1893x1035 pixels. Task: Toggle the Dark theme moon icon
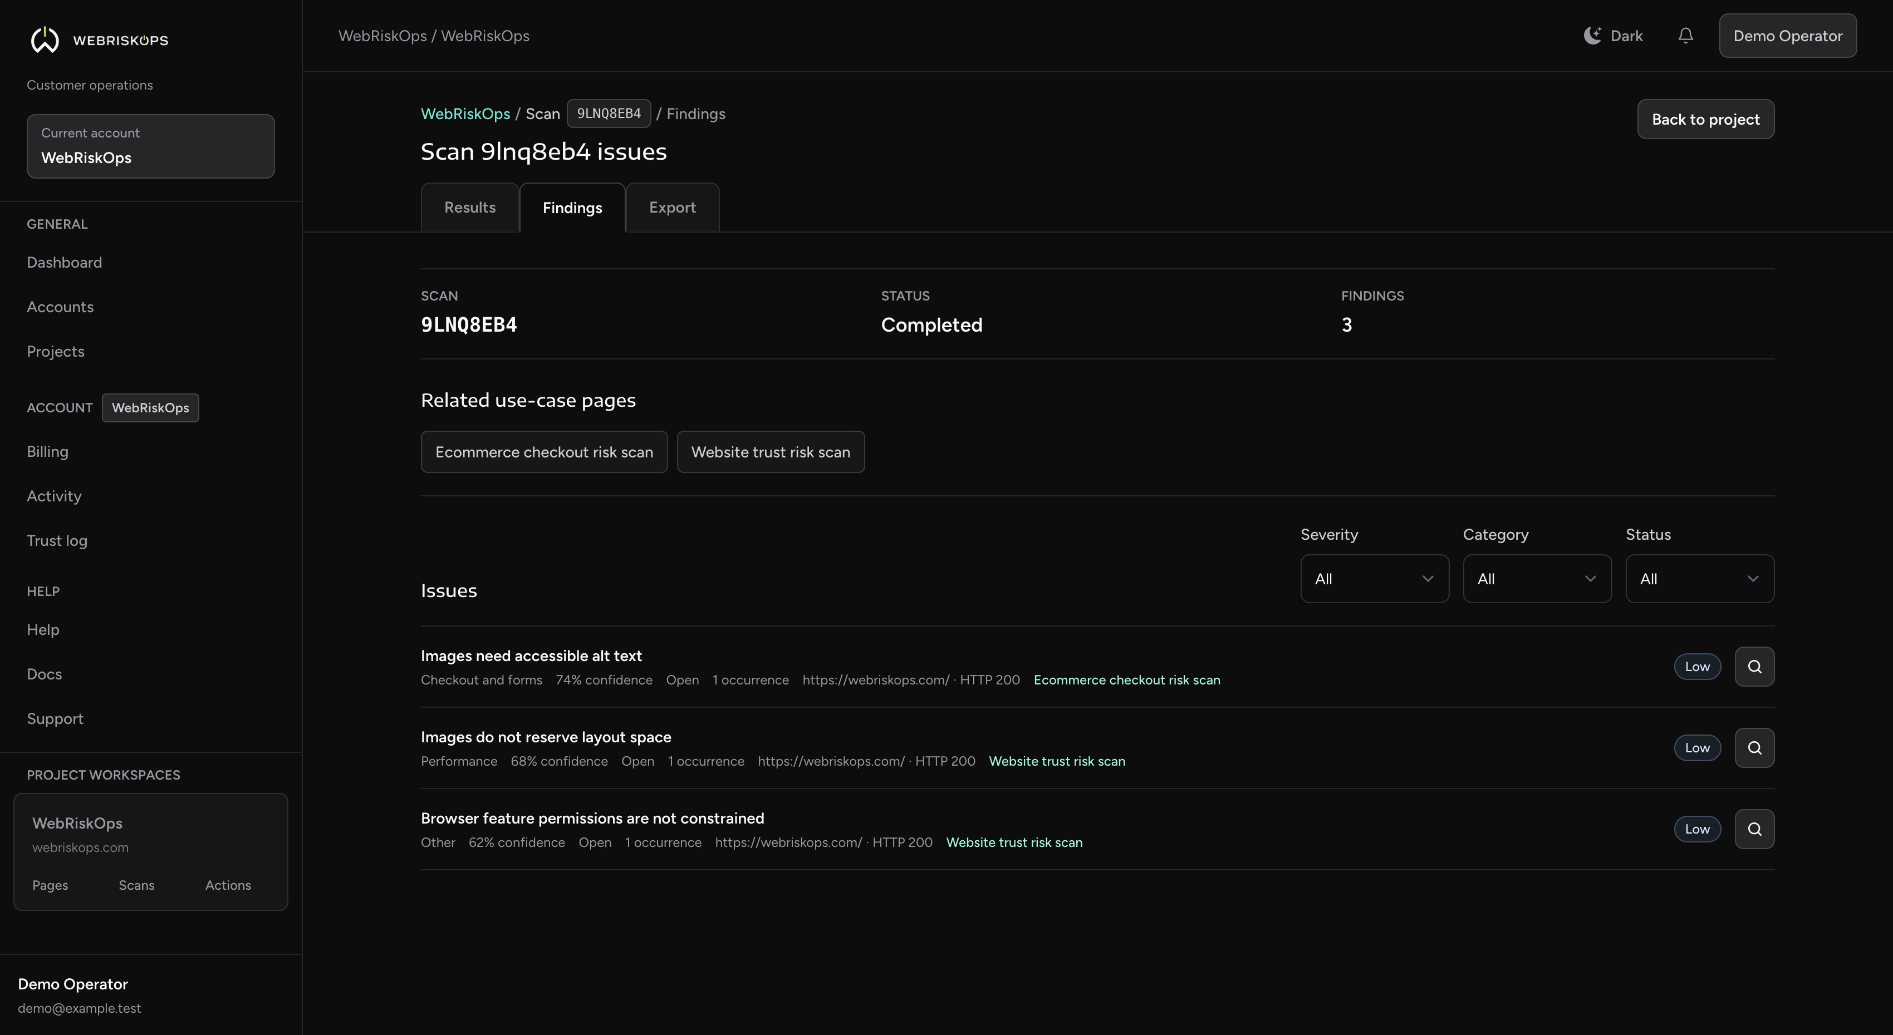(x=1592, y=35)
